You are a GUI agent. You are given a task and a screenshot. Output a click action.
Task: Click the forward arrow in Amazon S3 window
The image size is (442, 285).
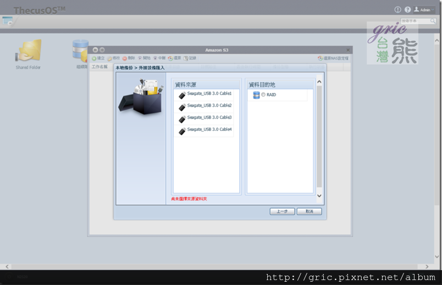click(x=102, y=50)
